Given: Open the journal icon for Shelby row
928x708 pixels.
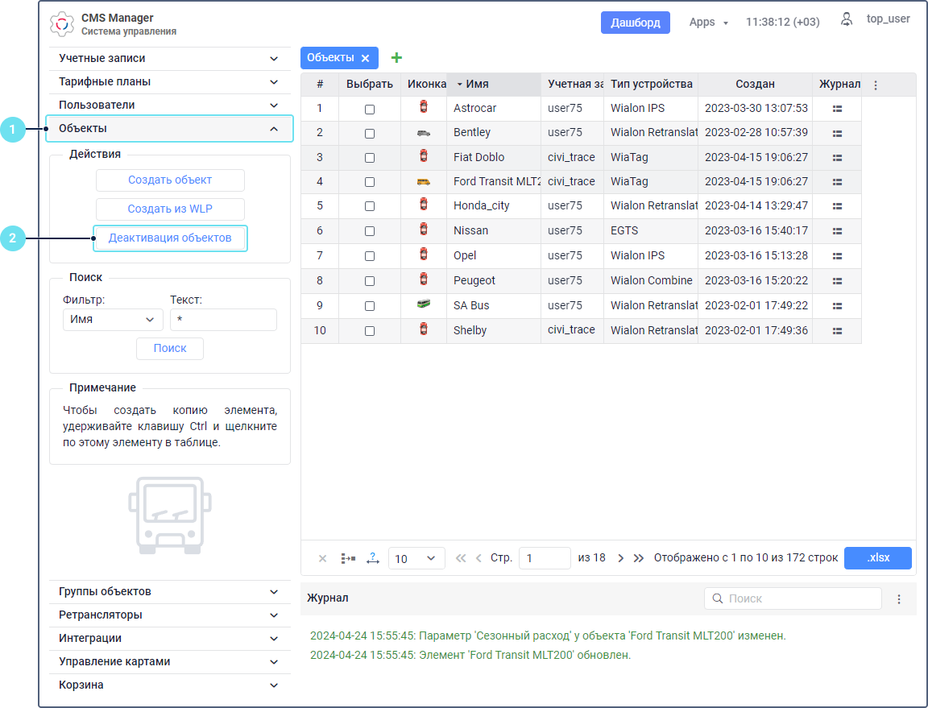Looking at the screenshot, I should point(837,331).
